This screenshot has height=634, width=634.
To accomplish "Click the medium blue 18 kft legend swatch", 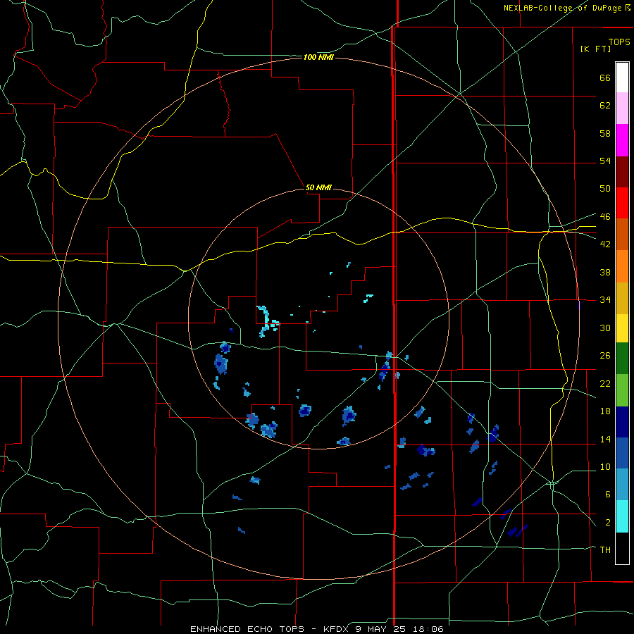I will click(x=622, y=453).
